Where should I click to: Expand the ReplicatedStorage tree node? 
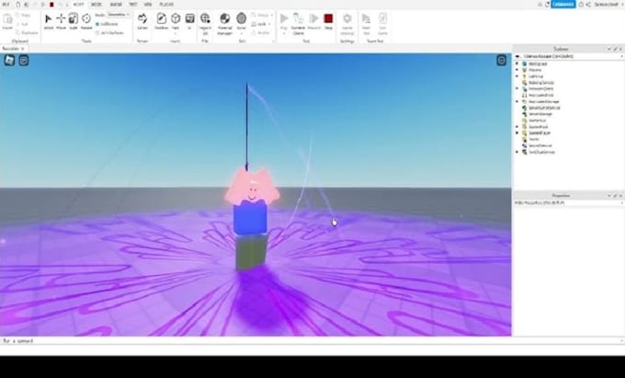tap(517, 101)
